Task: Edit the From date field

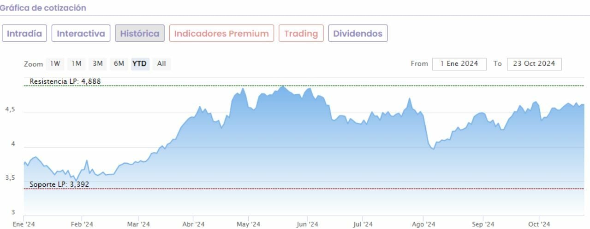Action: coord(459,64)
